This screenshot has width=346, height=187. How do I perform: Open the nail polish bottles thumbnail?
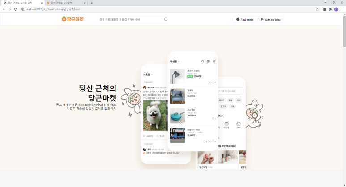(228, 157)
